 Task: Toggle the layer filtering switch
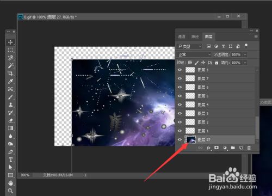(246, 45)
